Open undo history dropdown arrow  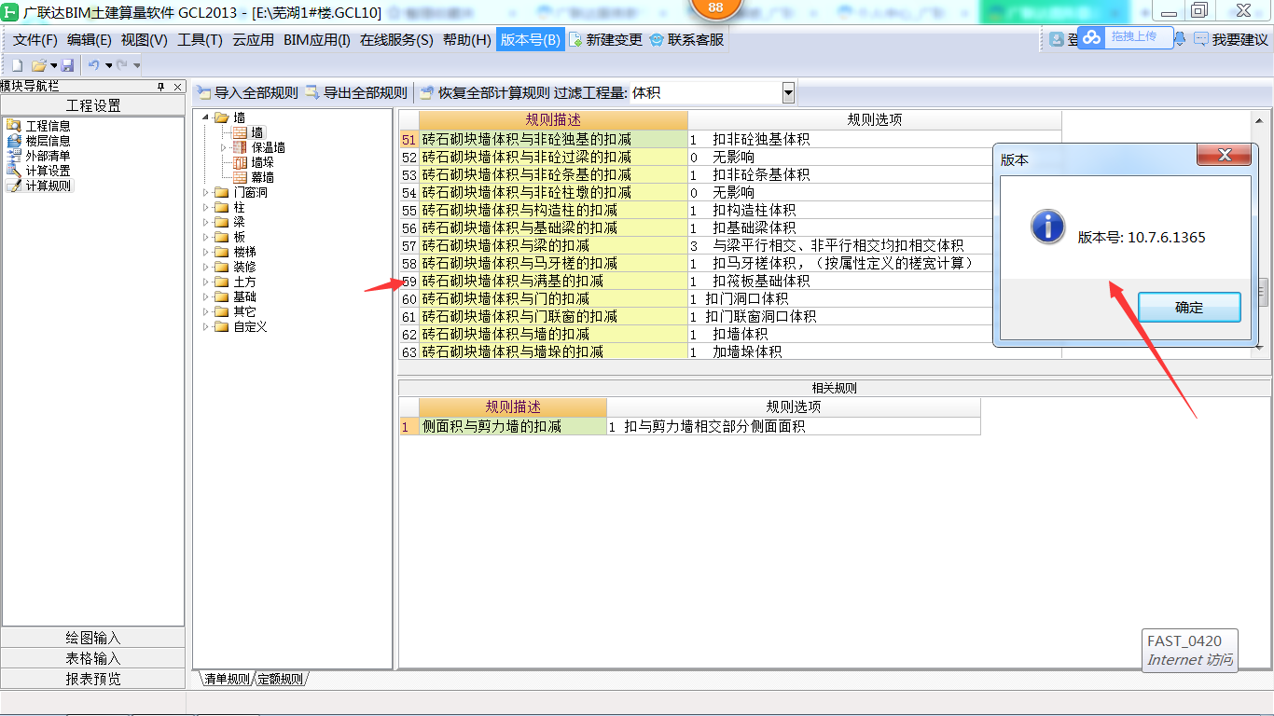(108, 65)
